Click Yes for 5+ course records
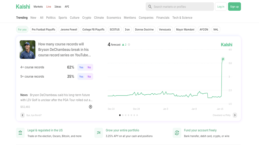 tap(81, 77)
